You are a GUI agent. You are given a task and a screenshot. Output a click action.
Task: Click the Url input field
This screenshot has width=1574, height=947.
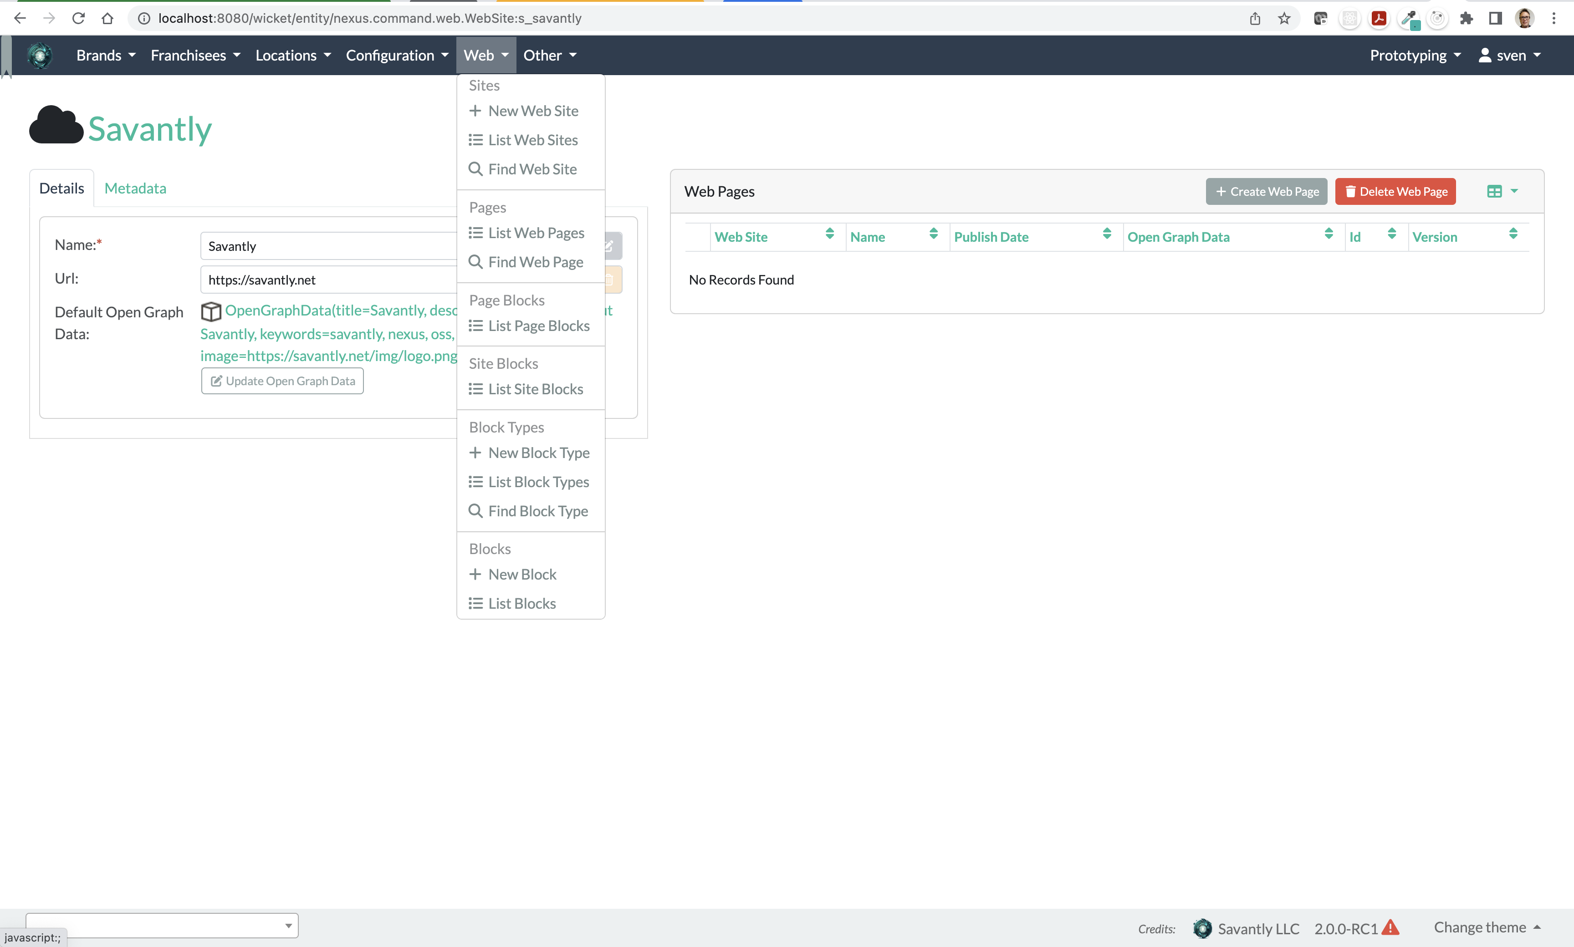329,280
